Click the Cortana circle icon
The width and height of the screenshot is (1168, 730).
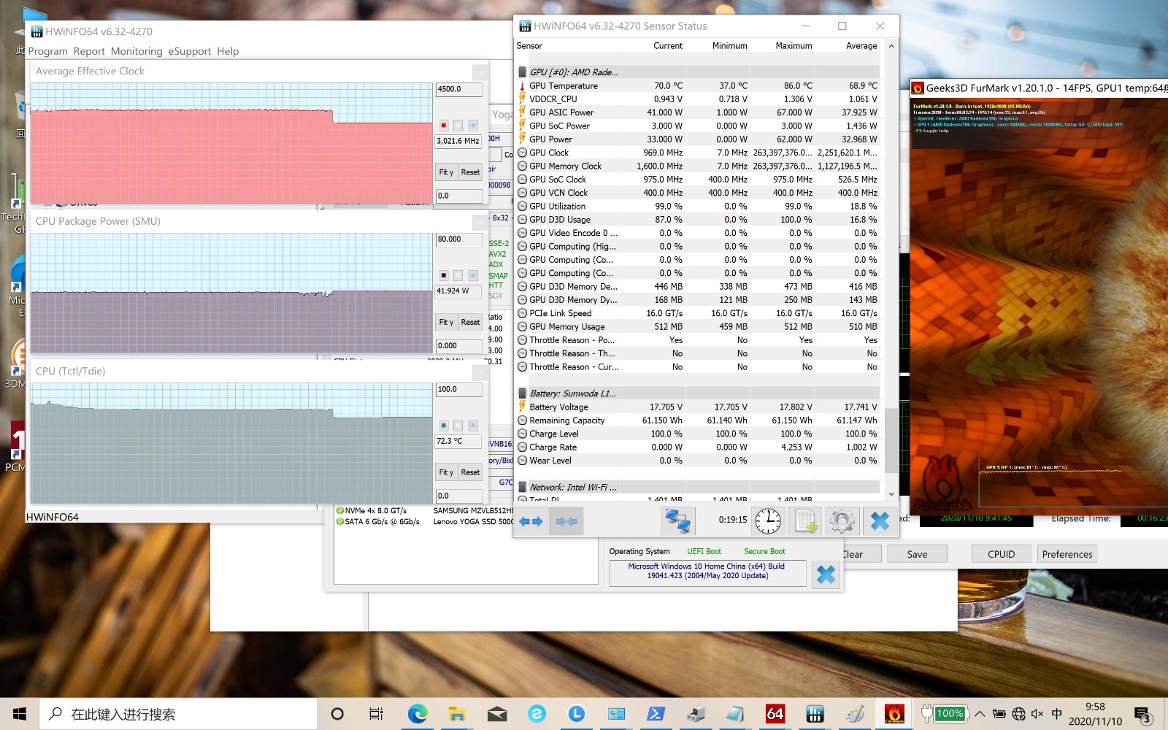[x=337, y=714]
